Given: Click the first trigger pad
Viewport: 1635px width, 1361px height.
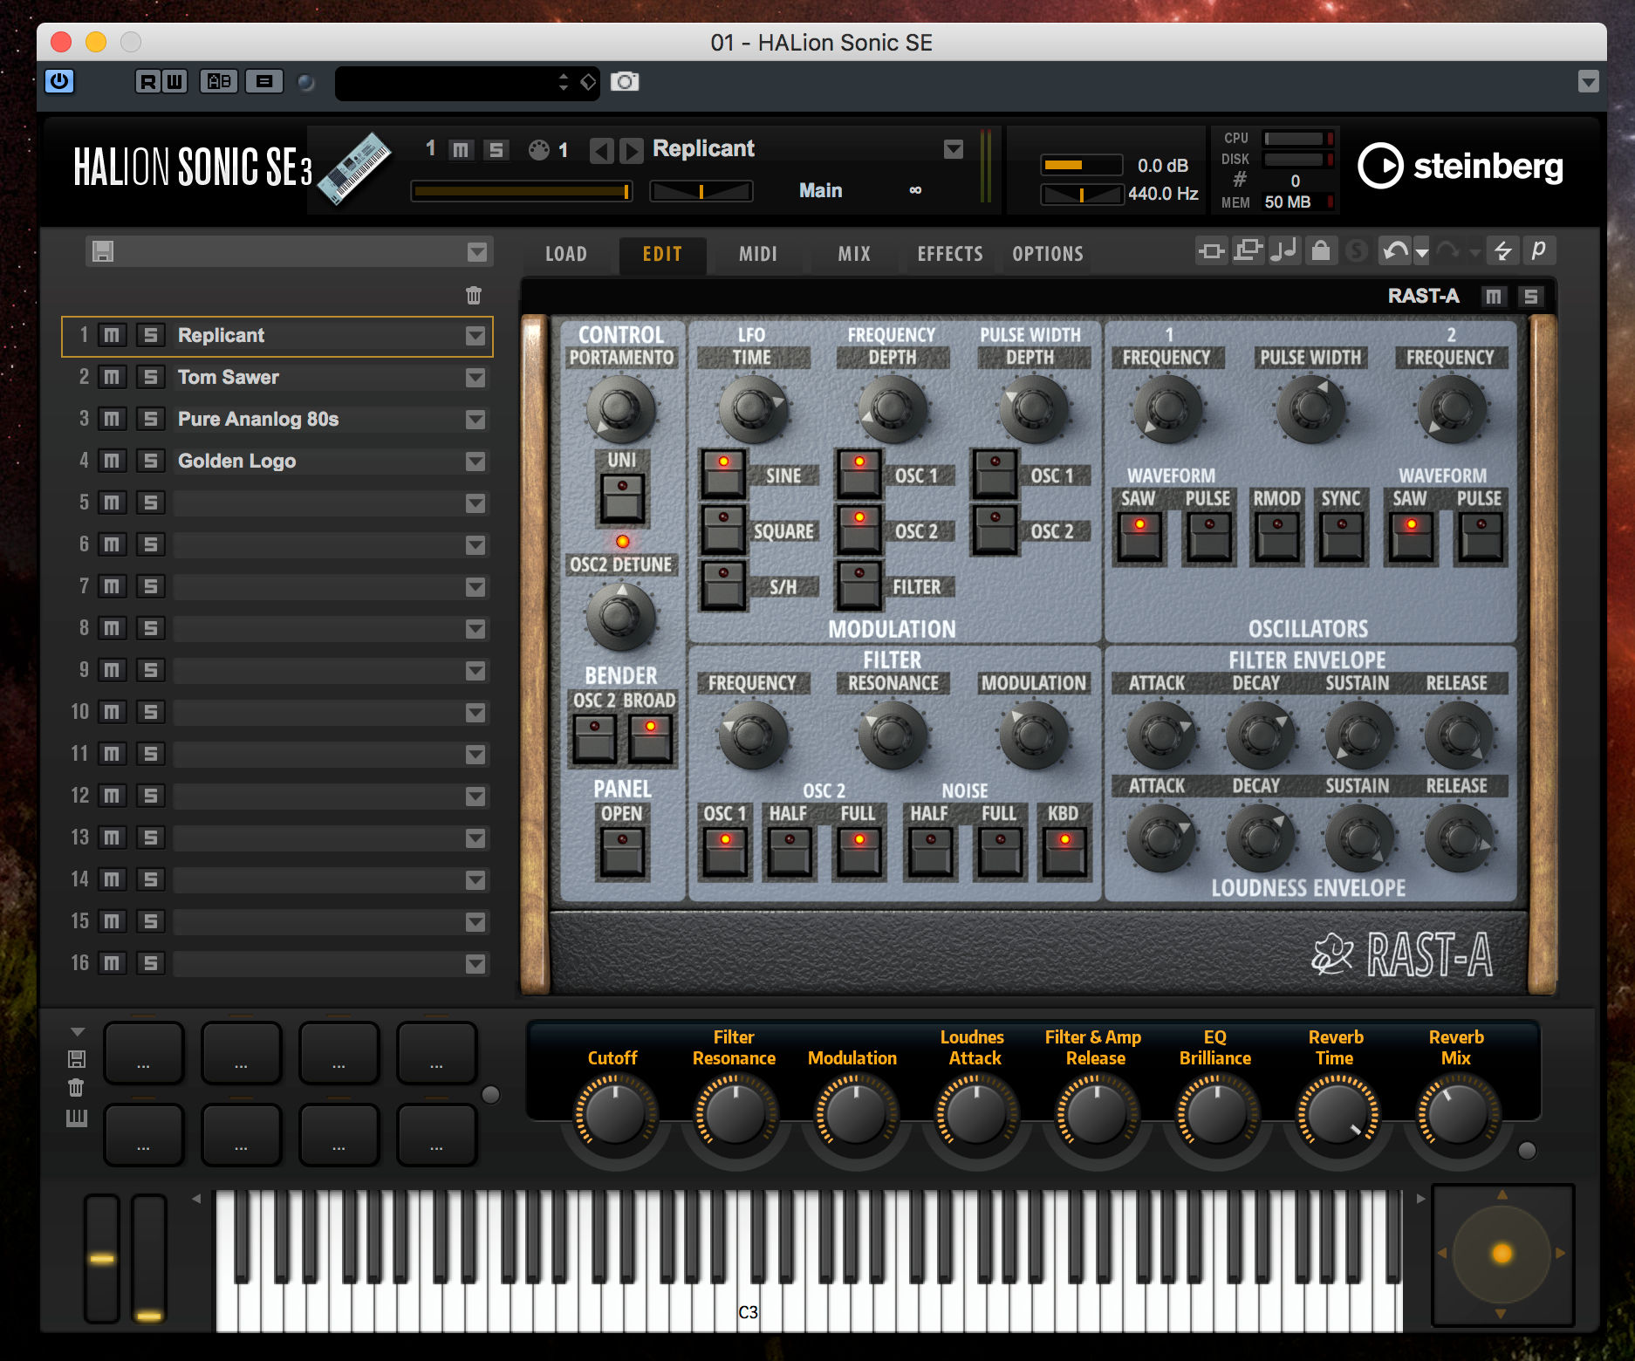Looking at the screenshot, I should (143, 1053).
